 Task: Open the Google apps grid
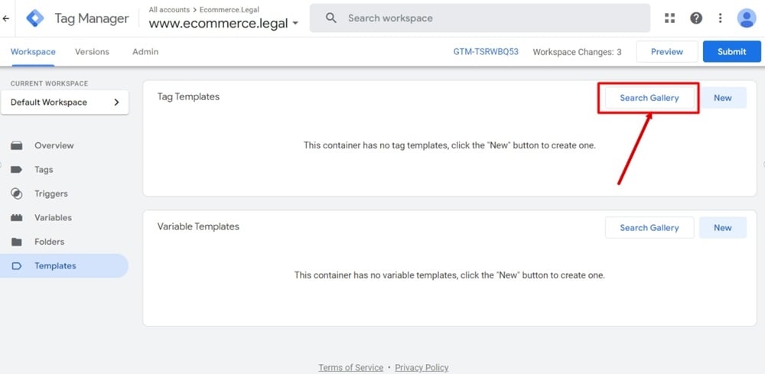point(670,18)
